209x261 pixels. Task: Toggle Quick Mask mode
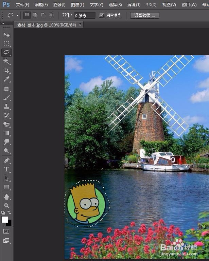(6, 231)
